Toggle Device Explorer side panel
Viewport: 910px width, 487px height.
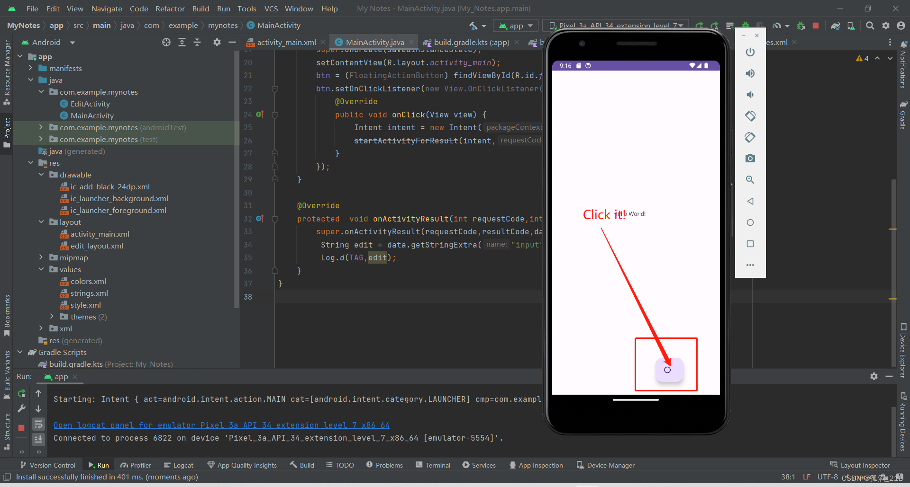point(903,350)
